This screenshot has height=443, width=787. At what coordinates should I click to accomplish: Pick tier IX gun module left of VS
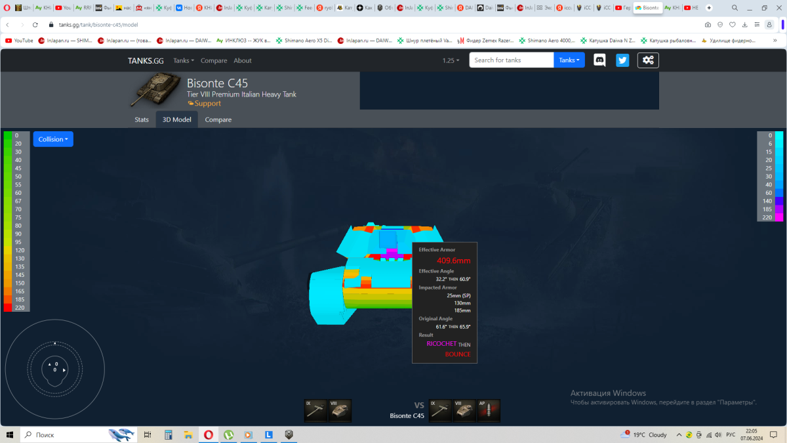pos(315,410)
